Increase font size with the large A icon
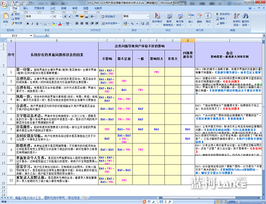This screenshot has width=266, height=204. pyautogui.click(x=65, y=16)
